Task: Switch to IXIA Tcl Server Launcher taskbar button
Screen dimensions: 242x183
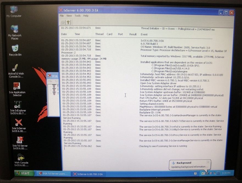Action: pos(53,174)
